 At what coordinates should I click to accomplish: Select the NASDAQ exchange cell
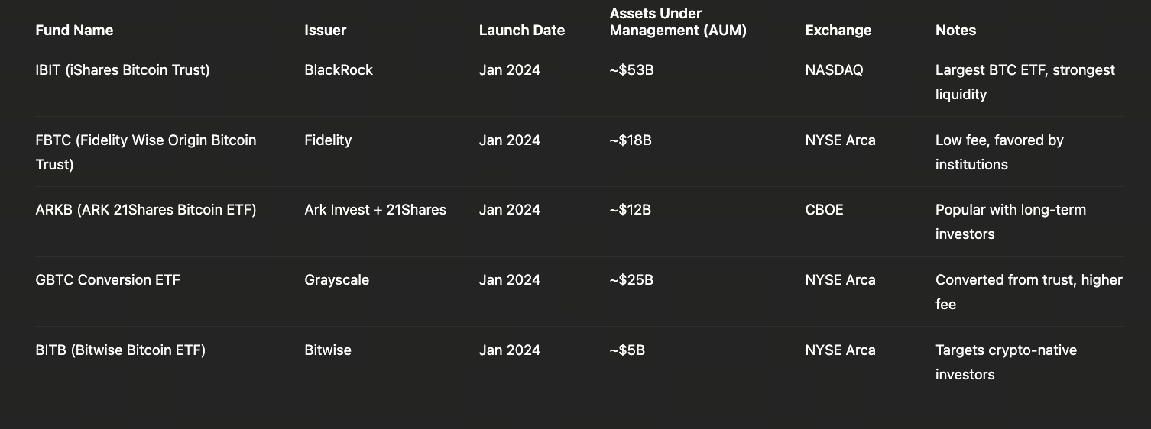(x=834, y=70)
